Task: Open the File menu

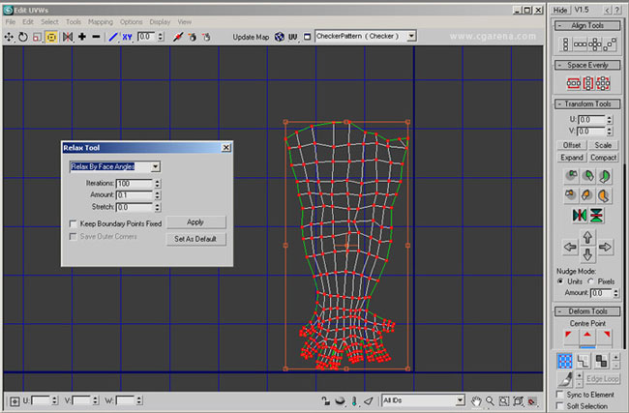Action: point(11,21)
